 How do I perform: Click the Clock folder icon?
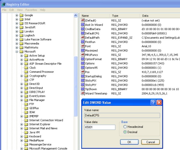[x=26, y=68]
